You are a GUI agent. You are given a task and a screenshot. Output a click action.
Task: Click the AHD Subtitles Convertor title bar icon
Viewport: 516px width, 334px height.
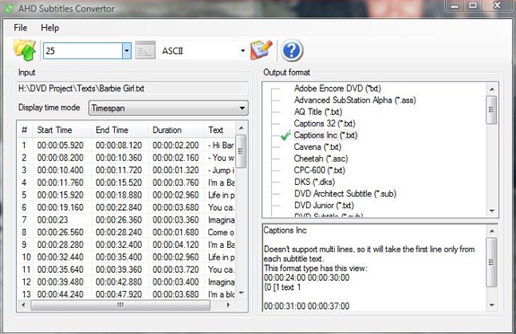[9, 8]
